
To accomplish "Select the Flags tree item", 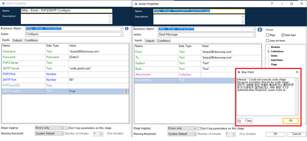I will click(x=274, y=64).
